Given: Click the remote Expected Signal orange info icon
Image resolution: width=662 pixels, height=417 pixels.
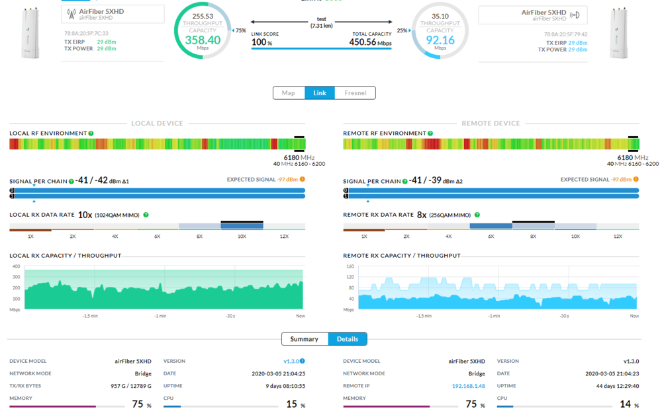Looking at the screenshot, I should [636, 180].
